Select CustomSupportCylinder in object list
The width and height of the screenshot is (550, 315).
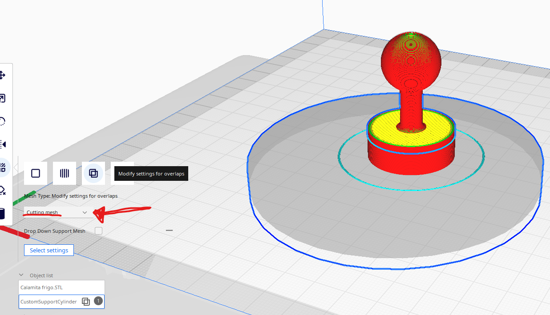pos(49,302)
